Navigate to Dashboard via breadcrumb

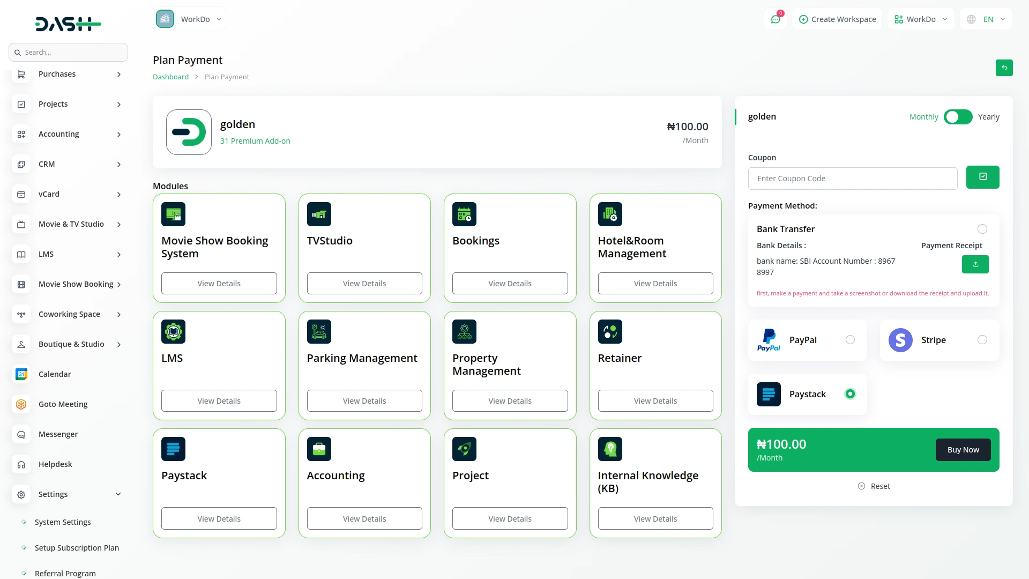point(170,77)
